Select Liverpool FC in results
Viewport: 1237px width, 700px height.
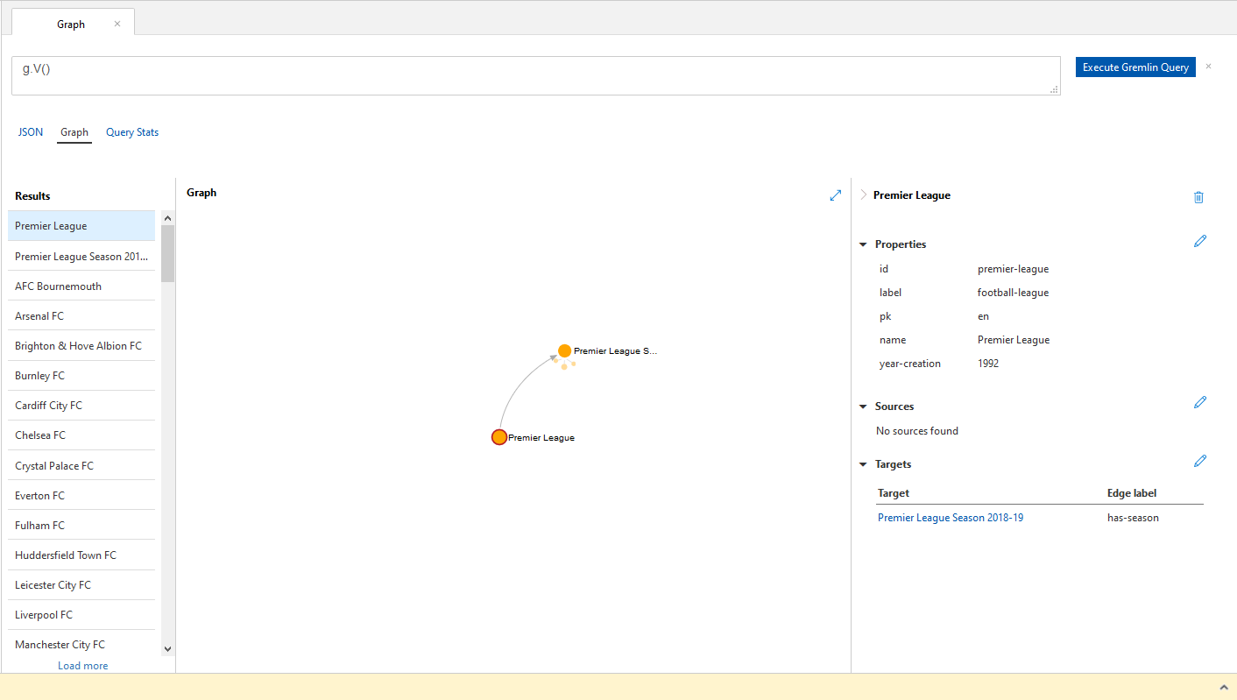pyautogui.click(x=81, y=615)
